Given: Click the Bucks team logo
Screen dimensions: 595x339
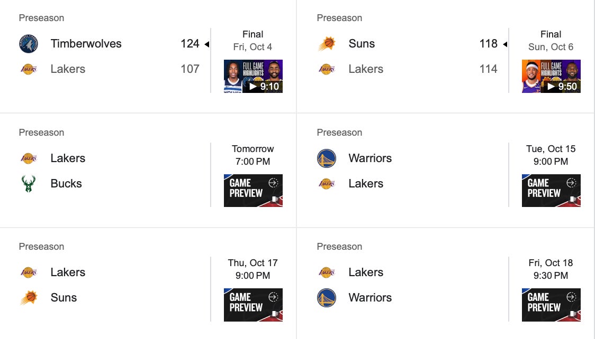Looking at the screenshot, I should click(x=28, y=184).
